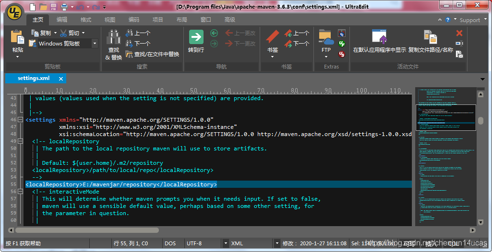Image resolution: width=492 pixels, height=252 pixels.
Task: Cut selection with 剪切 scissors
Action: pyautogui.click(x=69, y=33)
